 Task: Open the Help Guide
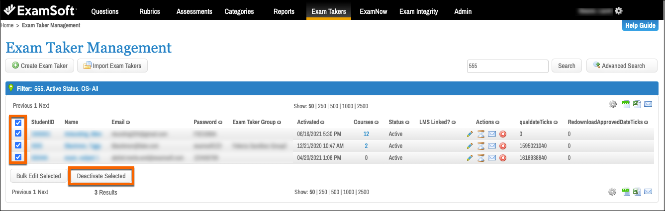(x=640, y=25)
